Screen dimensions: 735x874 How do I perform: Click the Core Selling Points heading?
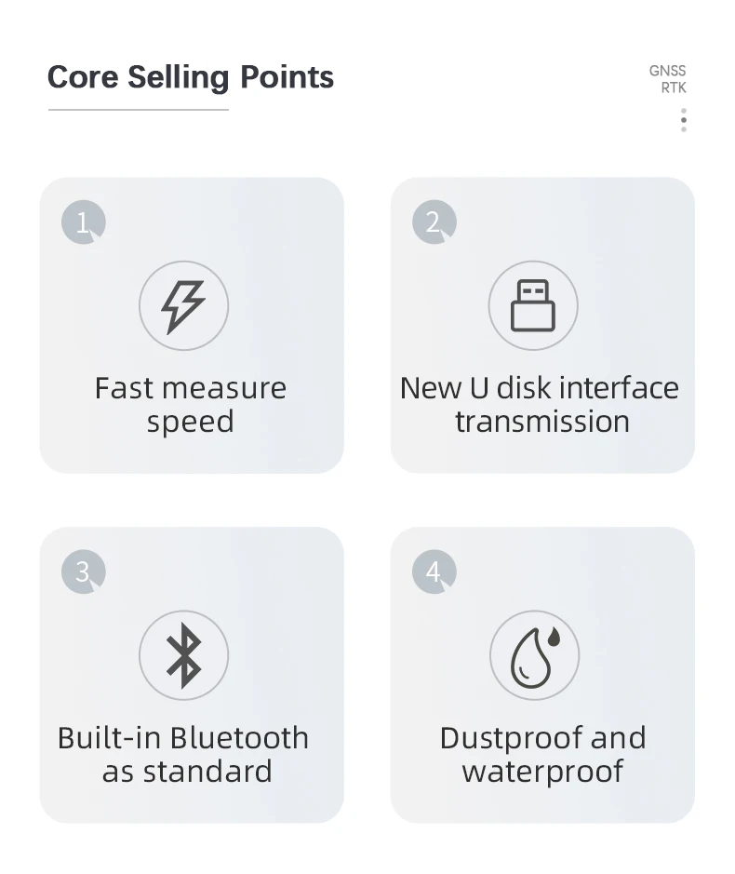(x=191, y=77)
